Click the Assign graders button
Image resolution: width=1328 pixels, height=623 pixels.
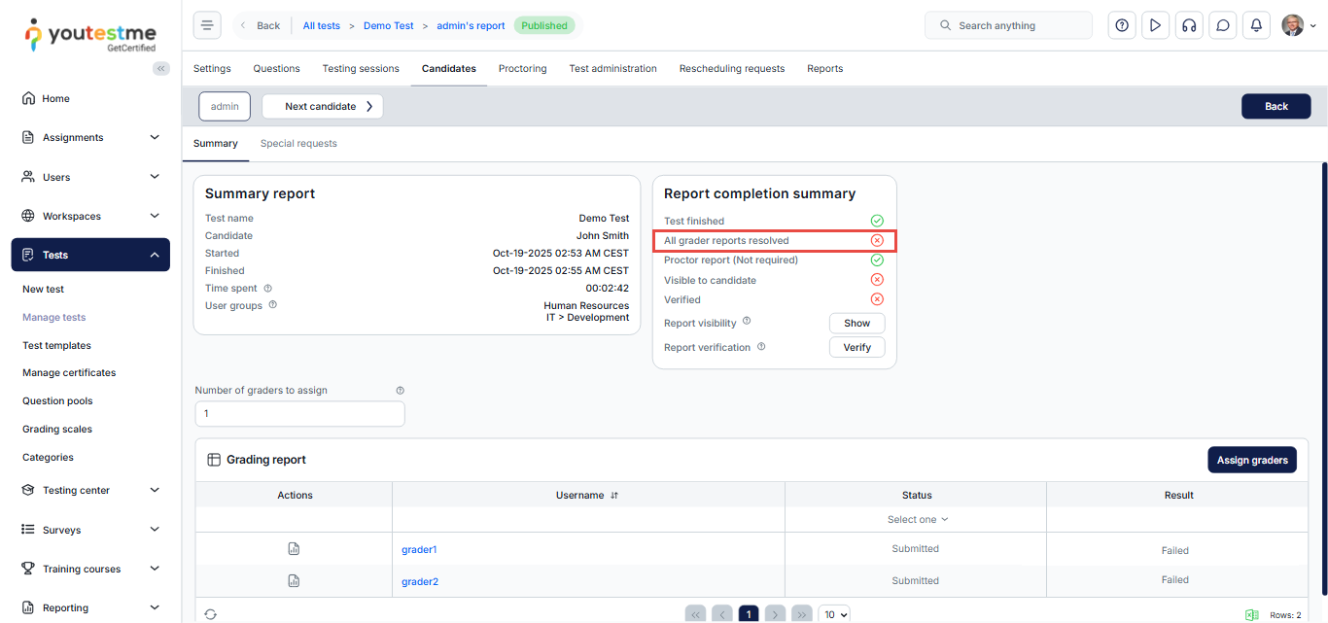pyautogui.click(x=1251, y=460)
